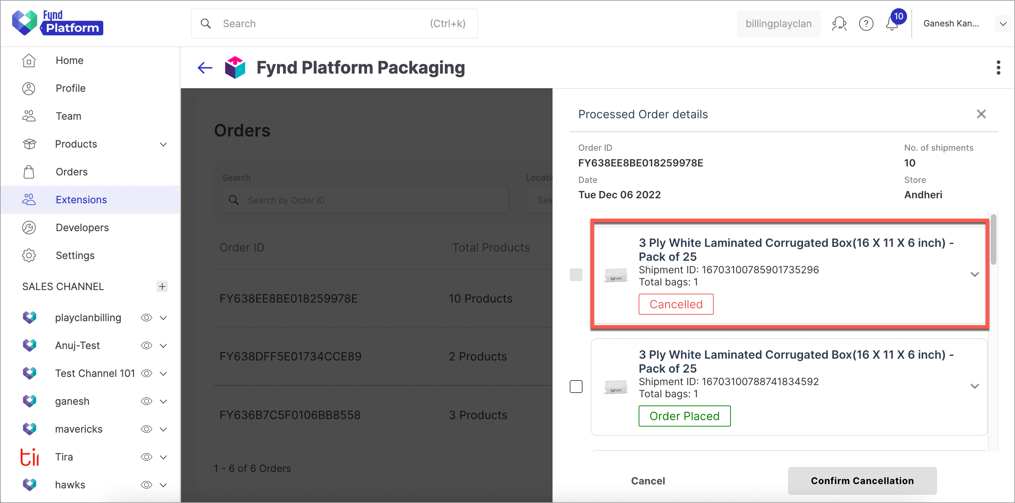Open the support headset icon

point(839,24)
